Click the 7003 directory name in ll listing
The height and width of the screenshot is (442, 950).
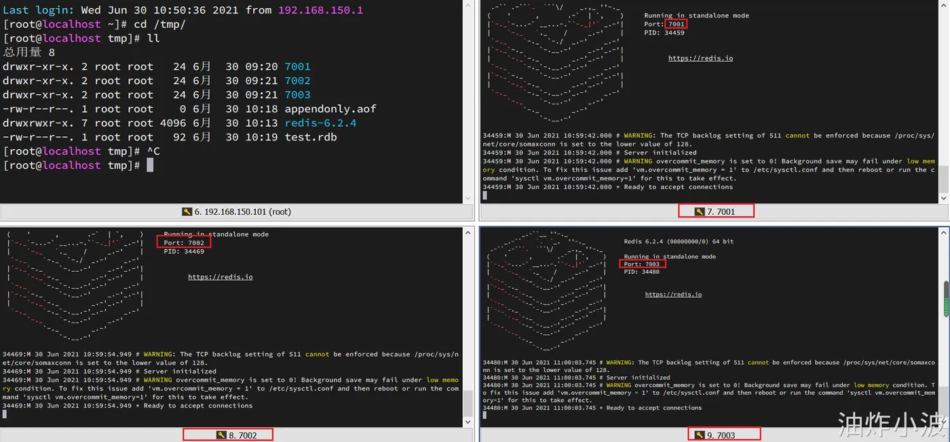(x=297, y=95)
